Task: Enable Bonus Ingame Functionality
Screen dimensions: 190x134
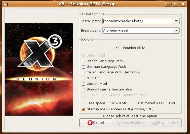Action: 83,90
